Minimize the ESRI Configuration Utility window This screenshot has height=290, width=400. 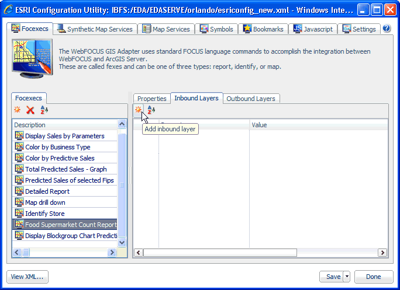[363, 10]
